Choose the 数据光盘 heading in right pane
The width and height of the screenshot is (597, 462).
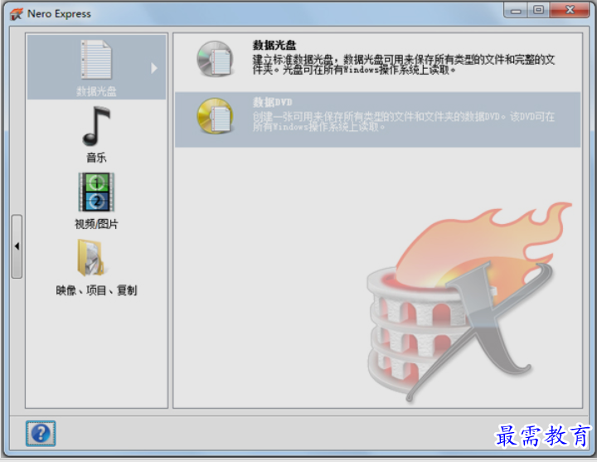coord(274,45)
